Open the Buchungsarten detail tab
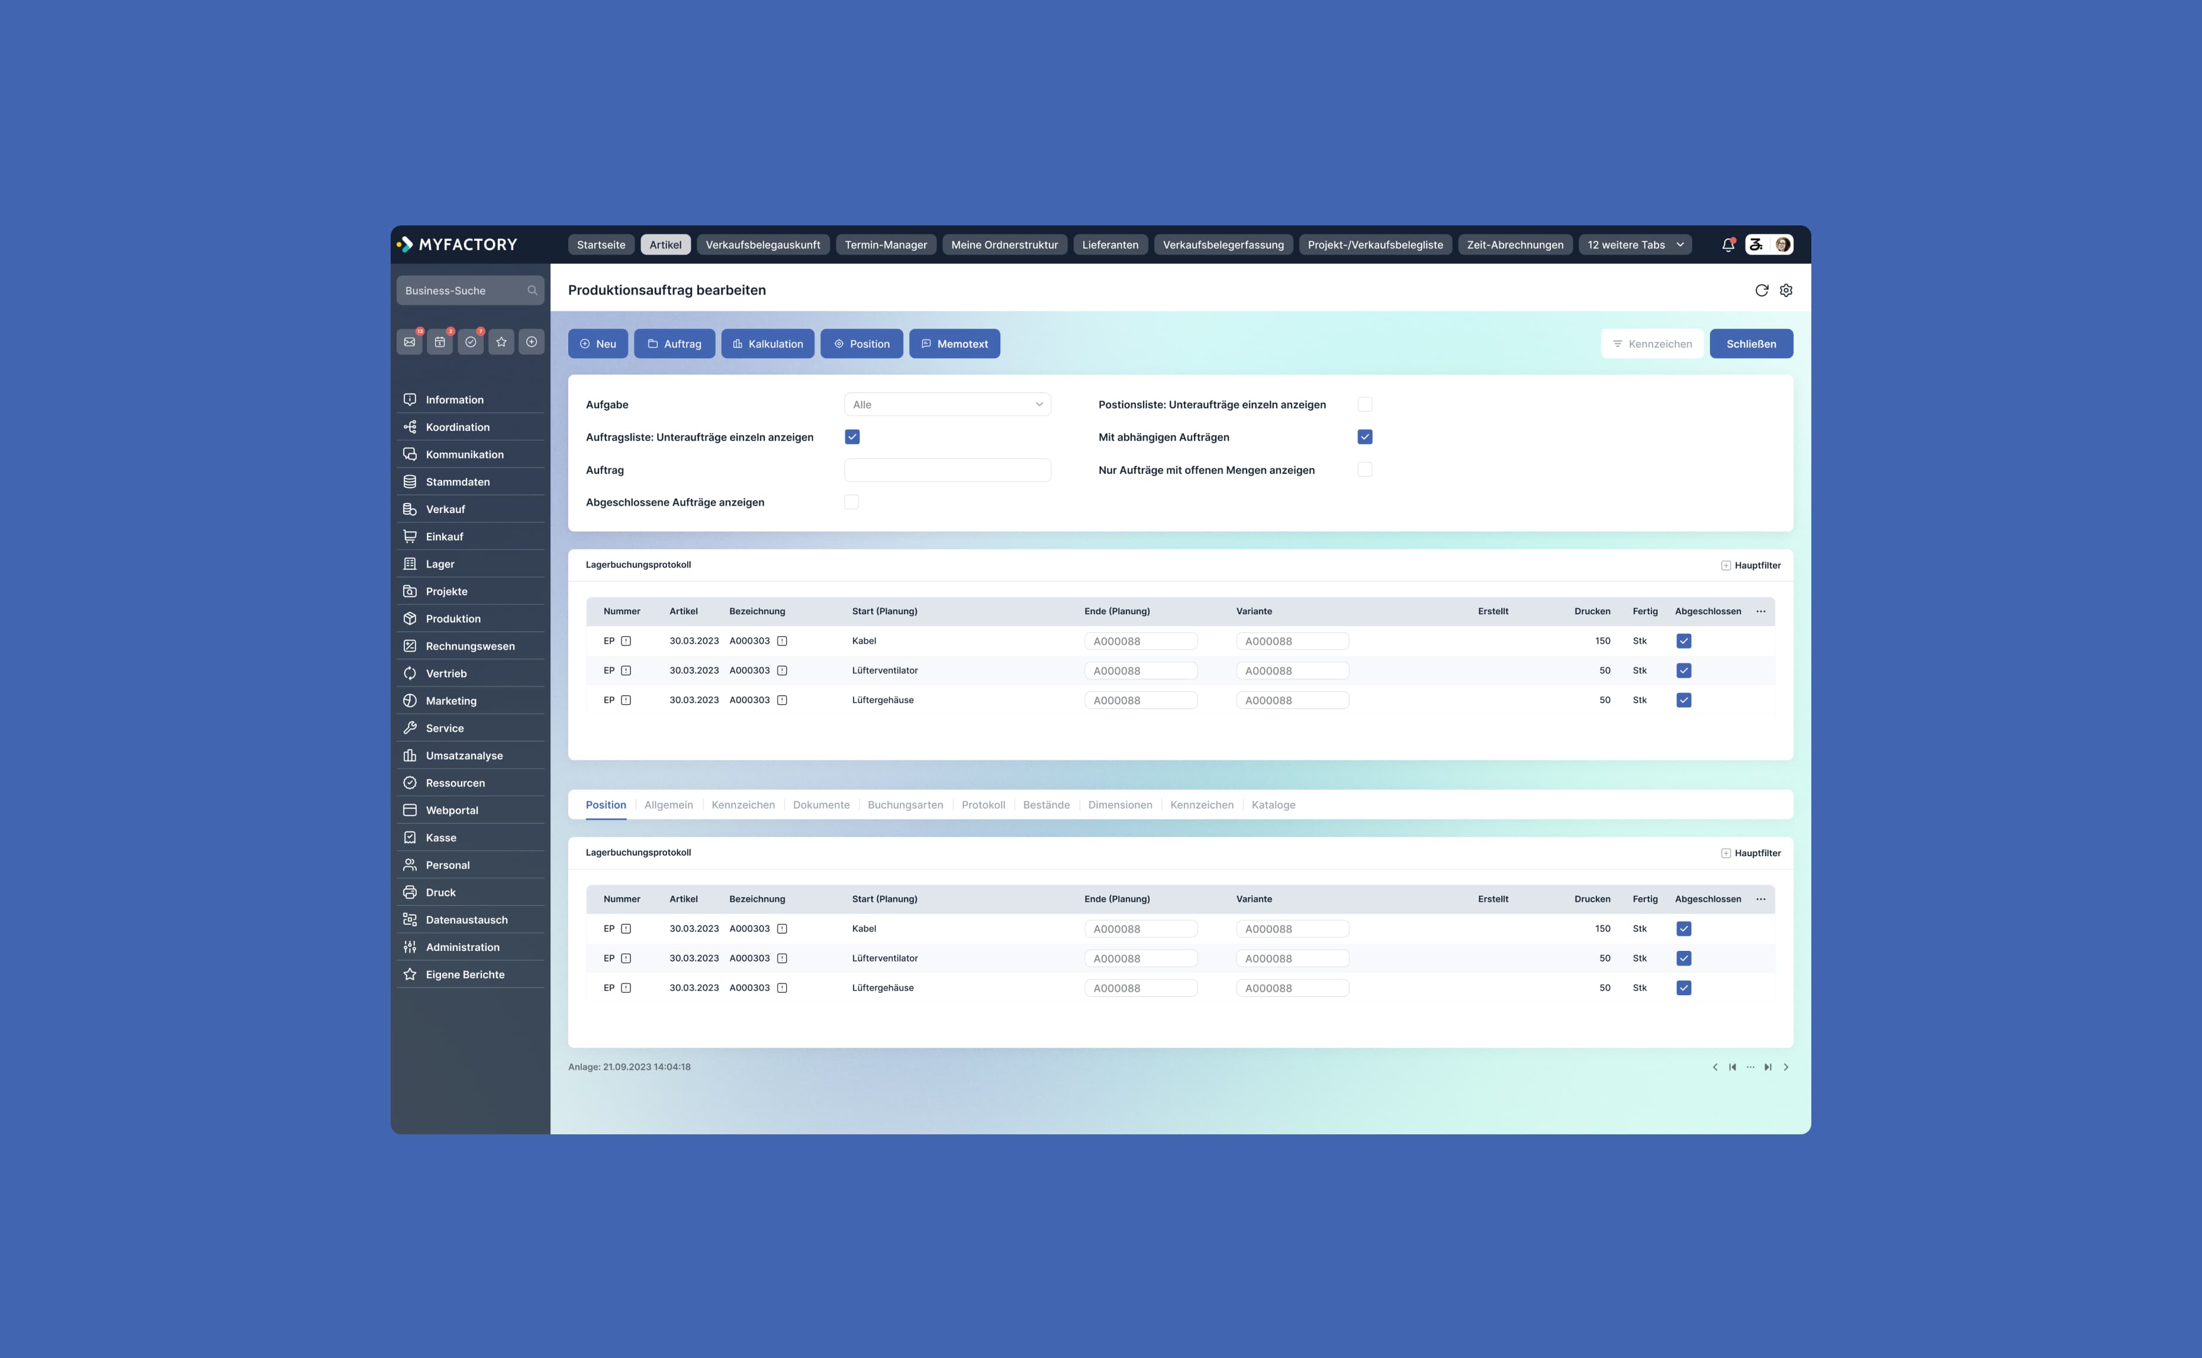Viewport: 2202px width, 1358px height. (904, 805)
